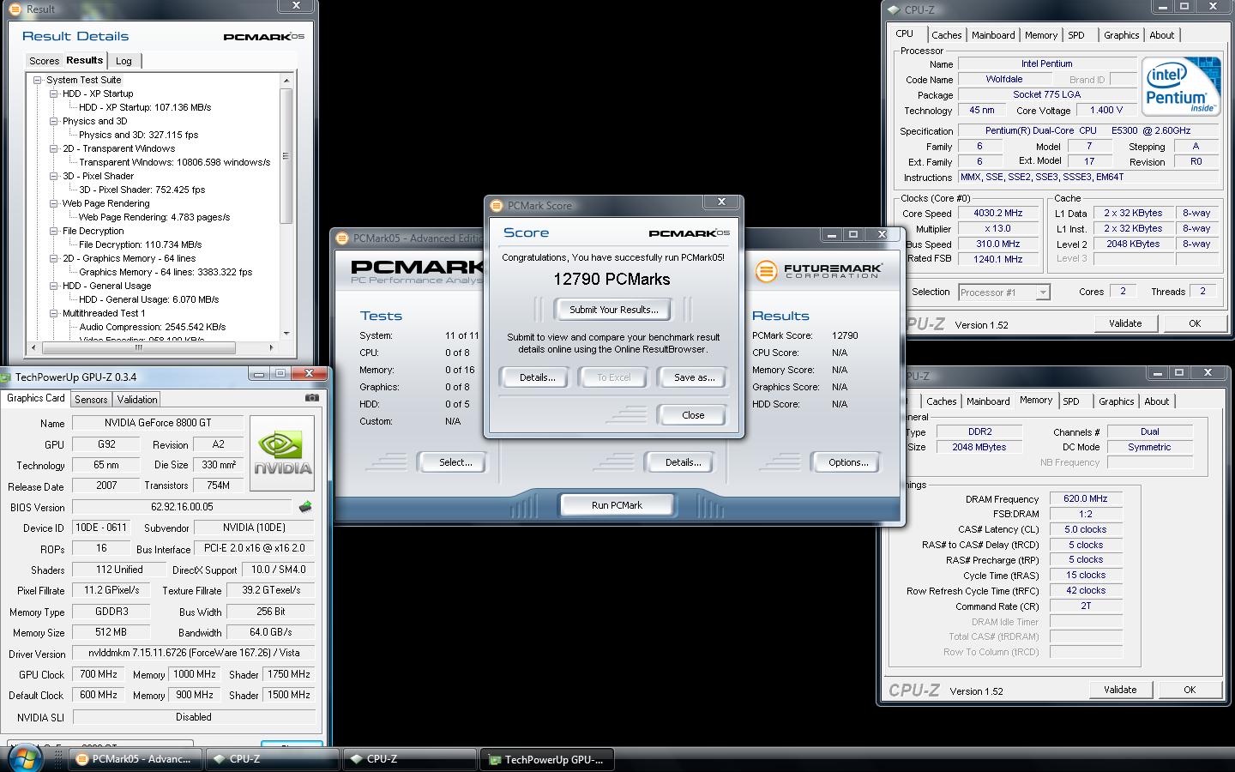Click Result Details vertical scrollbar
The image size is (1235, 772).
coord(286,154)
